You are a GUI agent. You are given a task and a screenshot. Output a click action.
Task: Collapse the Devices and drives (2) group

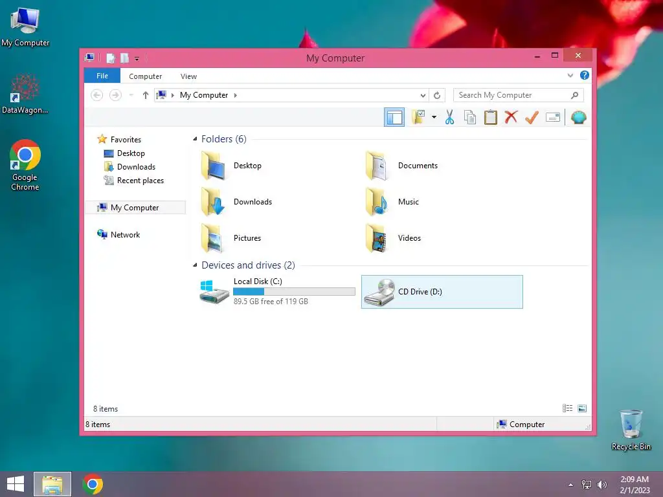click(x=195, y=265)
